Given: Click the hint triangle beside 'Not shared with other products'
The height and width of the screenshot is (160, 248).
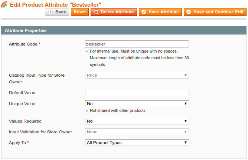Looking at the screenshot, I should point(87,111).
